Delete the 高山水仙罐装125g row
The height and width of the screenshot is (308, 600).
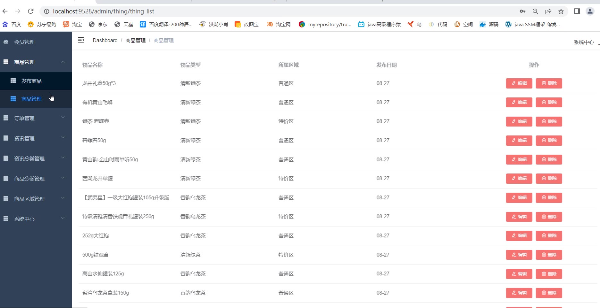(x=549, y=274)
